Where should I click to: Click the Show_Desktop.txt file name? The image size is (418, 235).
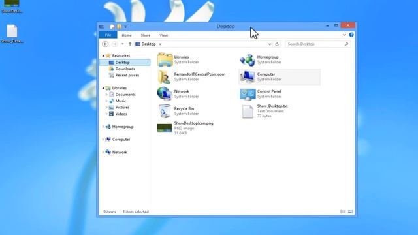(272, 106)
